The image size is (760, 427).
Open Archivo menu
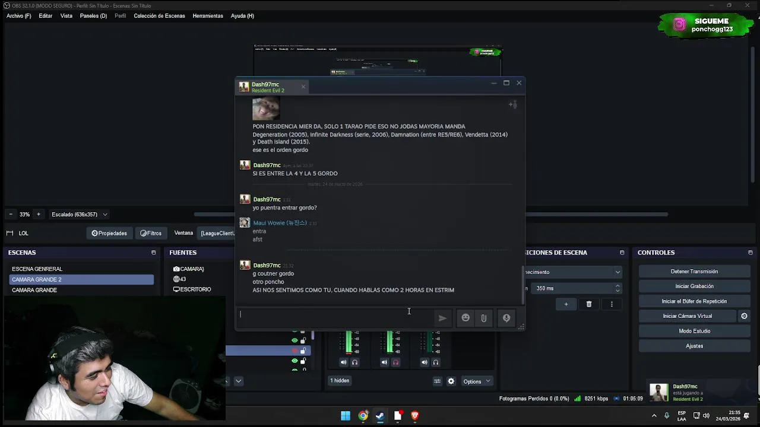18,16
